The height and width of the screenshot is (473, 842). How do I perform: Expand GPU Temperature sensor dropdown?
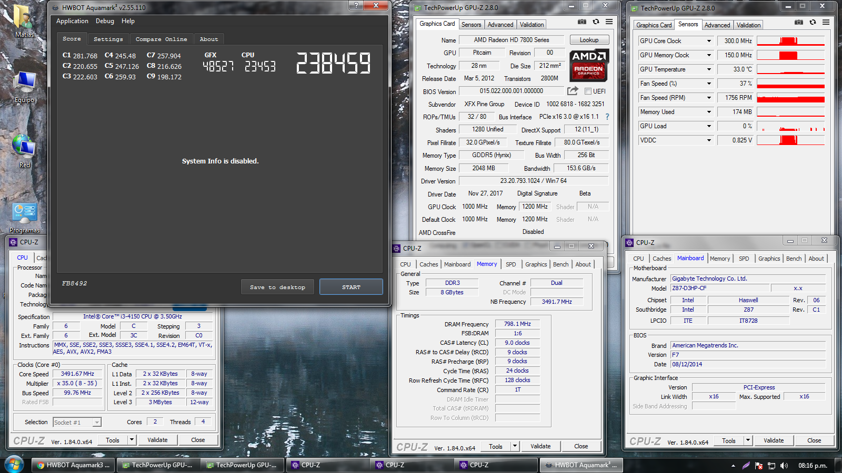tap(708, 69)
